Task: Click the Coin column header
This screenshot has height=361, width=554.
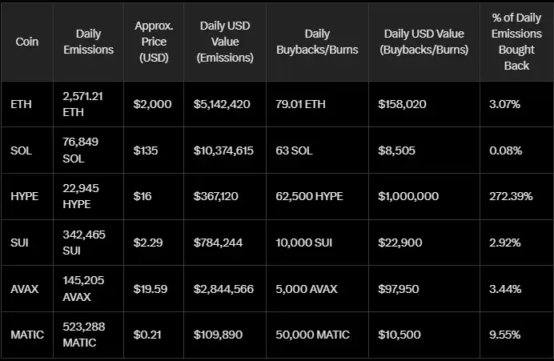Action: click(27, 42)
